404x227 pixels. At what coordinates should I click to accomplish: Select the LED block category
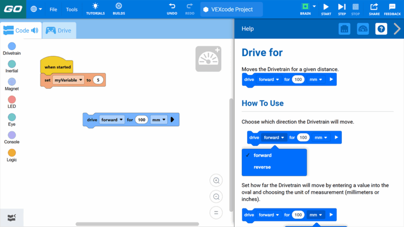click(12, 102)
